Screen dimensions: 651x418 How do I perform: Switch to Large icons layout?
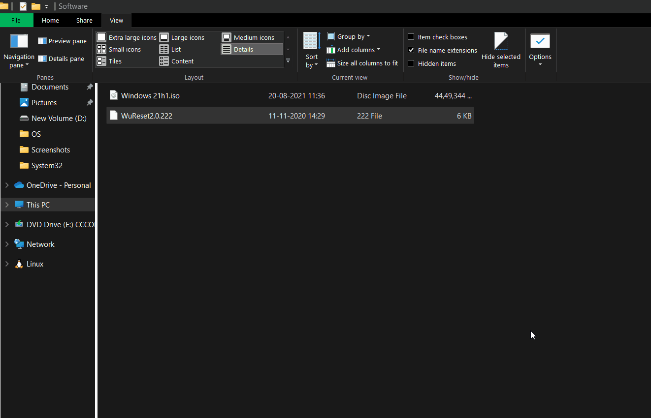pos(182,37)
